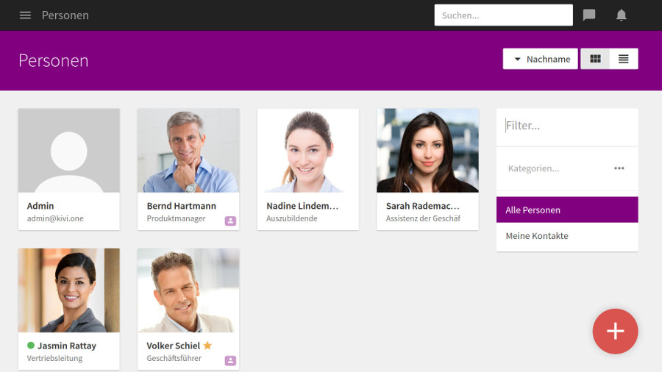
Task: Switch to list view
Action: [x=624, y=59]
